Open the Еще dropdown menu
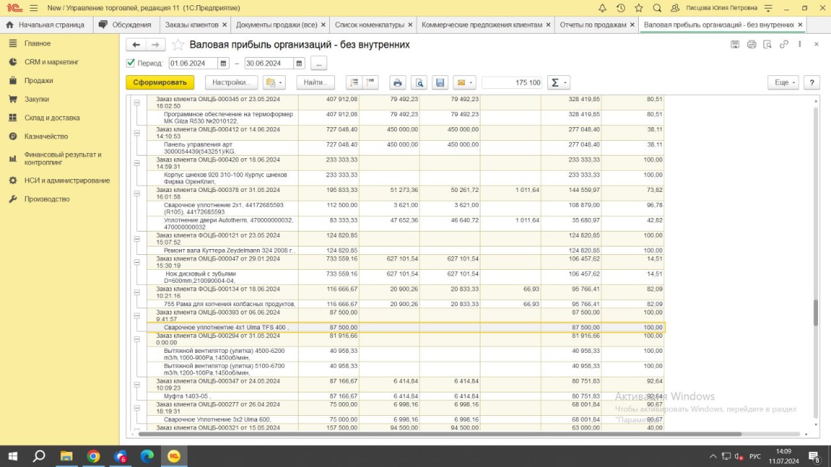Screen dimensions: 831x467 (x=784, y=82)
